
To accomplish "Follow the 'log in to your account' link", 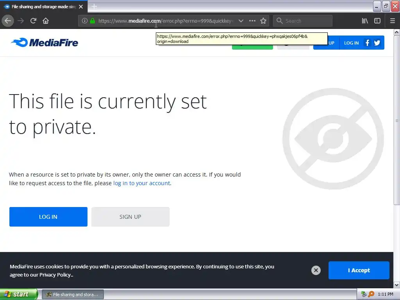I will point(141,183).
